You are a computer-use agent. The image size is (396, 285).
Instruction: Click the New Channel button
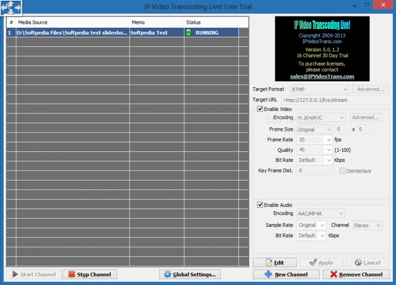pos(286,274)
